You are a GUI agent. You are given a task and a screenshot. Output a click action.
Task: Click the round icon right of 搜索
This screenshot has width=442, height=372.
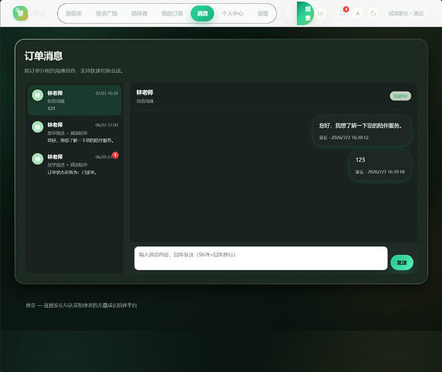point(321,13)
